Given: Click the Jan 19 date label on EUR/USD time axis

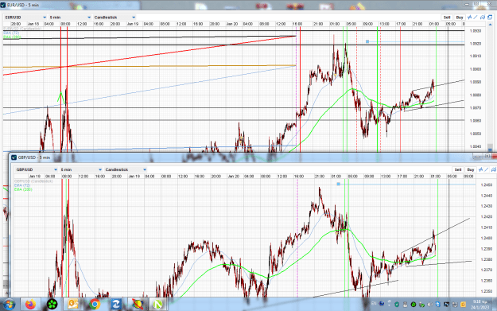Looking at the screenshot, I should [133, 24].
